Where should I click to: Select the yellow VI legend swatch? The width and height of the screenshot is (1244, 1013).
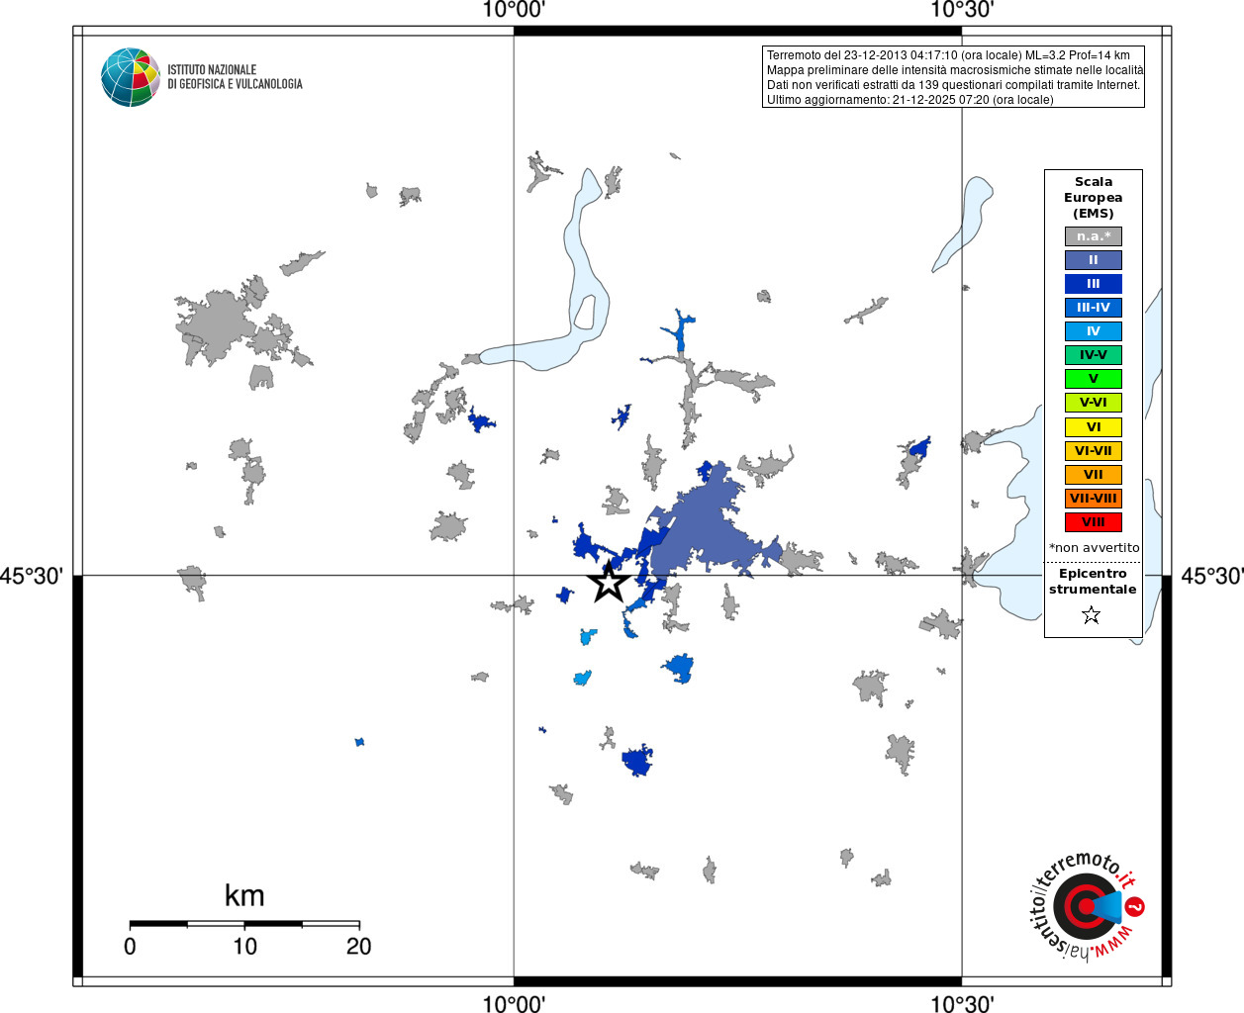(1094, 427)
